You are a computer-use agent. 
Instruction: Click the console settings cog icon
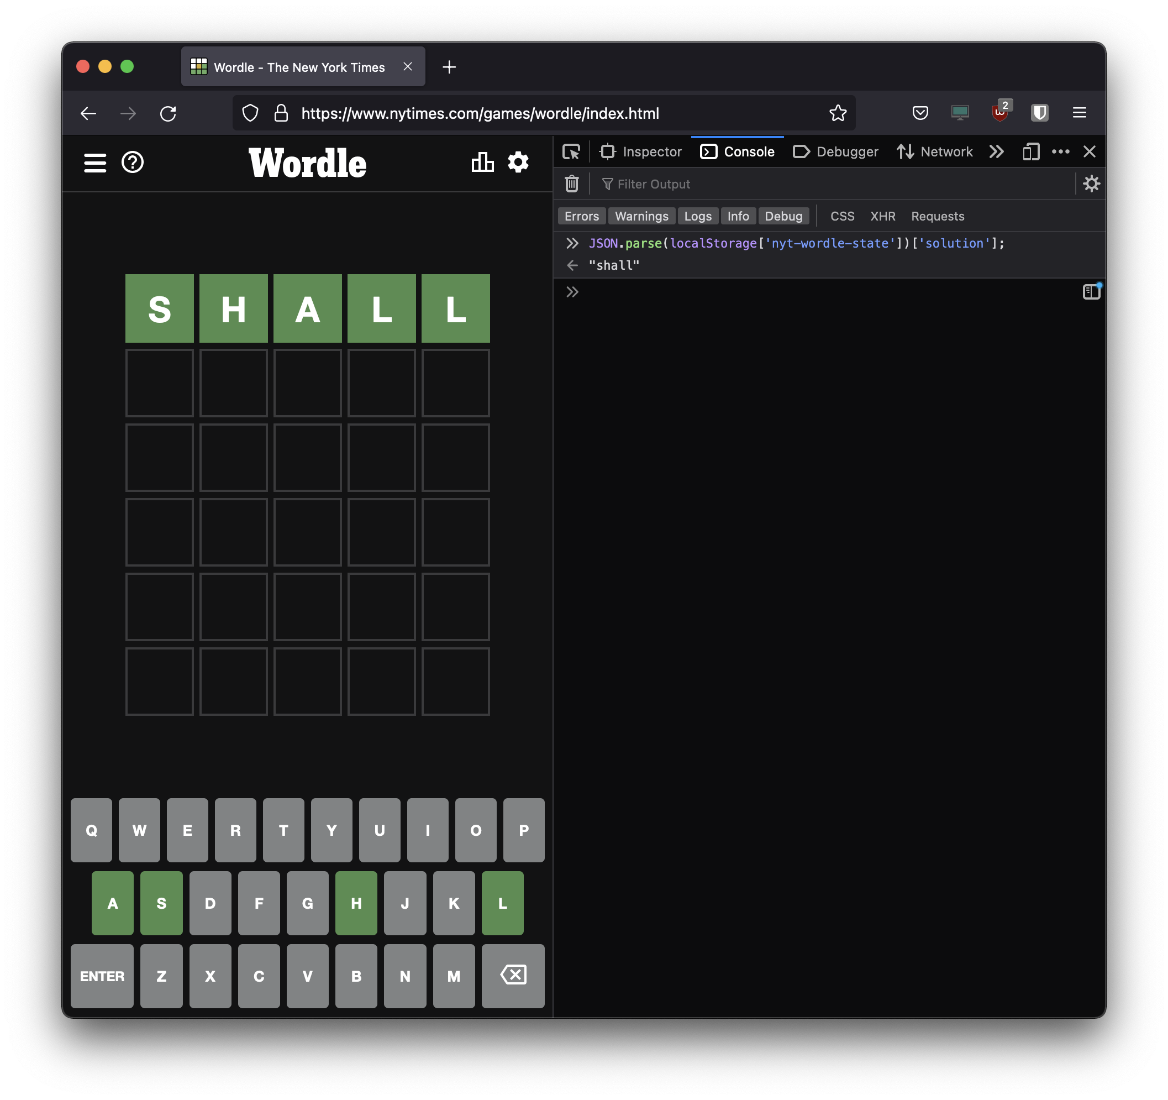(1092, 184)
